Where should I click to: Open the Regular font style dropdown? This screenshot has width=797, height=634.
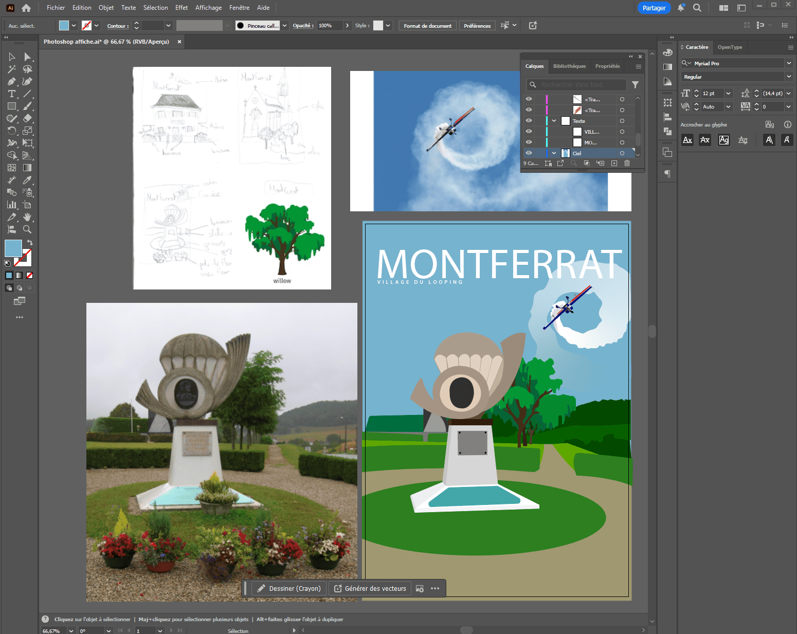(788, 76)
